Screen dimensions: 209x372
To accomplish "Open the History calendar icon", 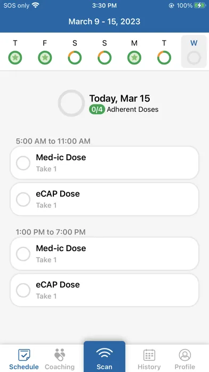I will (x=149, y=355).
